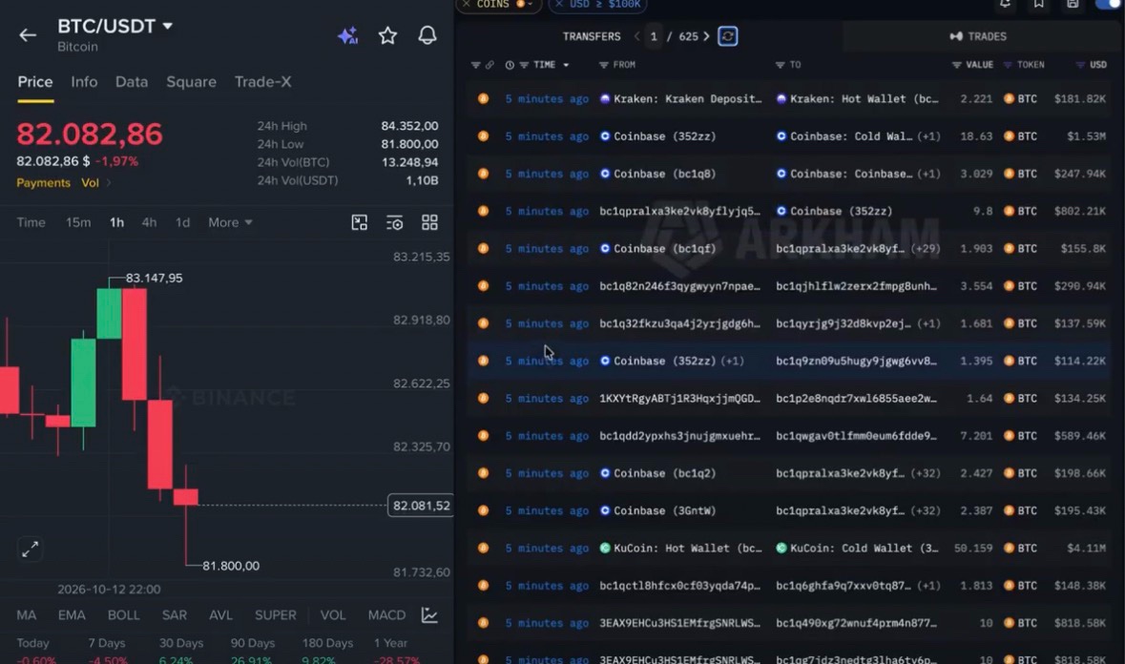Switch to the Info tab

coord(84,82)
